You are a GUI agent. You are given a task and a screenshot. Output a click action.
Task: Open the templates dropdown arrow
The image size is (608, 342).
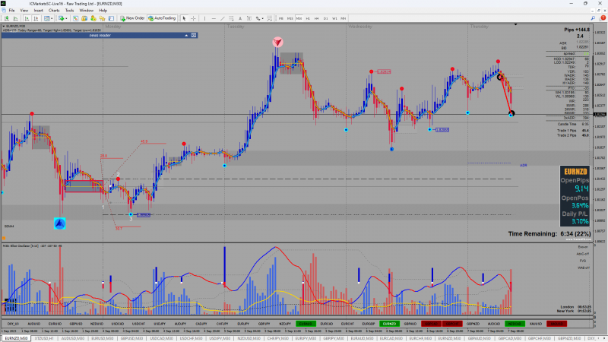click(52, 18)
